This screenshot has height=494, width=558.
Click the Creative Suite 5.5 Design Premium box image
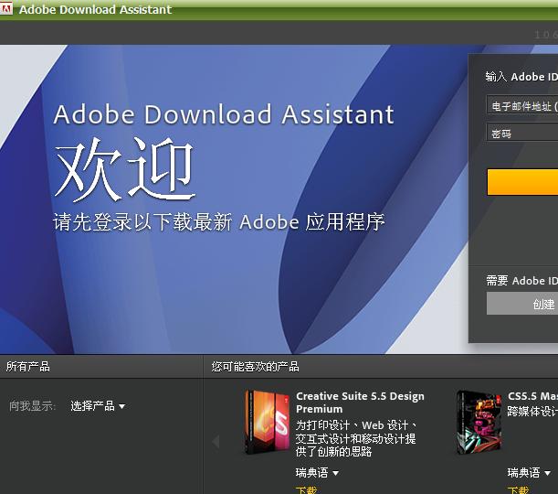267,422
